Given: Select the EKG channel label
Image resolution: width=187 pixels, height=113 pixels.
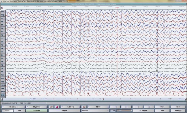Looking at the screenshot, I should click(x=3, y=95).
